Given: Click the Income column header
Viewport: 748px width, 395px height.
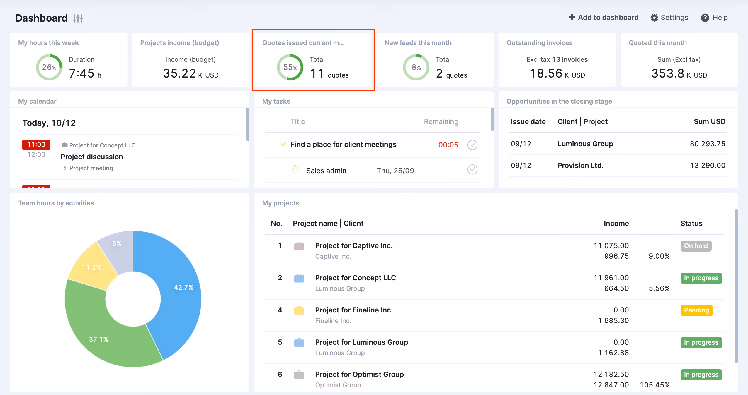Looking at the screenshot, I should 616,224.
